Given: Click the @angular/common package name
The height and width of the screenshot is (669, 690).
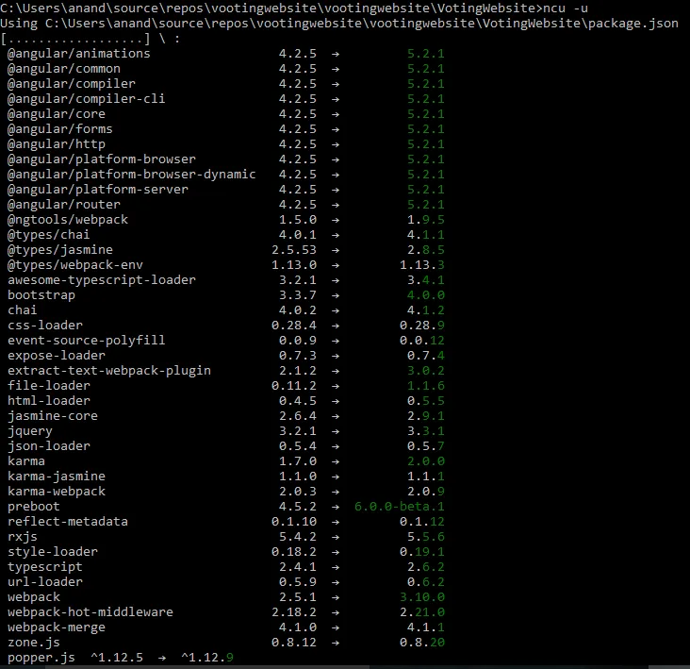Looking at the screenshot, I should 64,69.
